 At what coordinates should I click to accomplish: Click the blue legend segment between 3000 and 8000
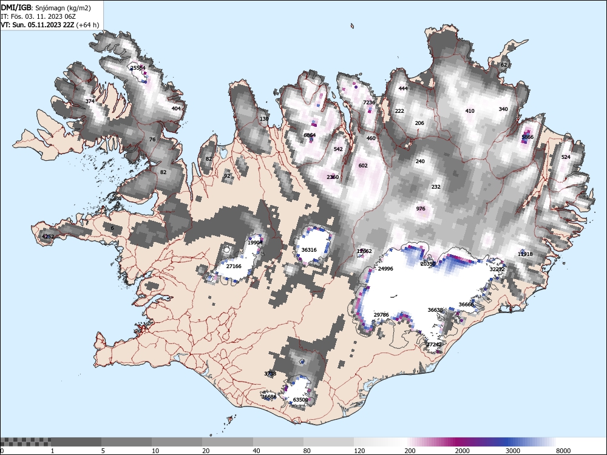[531, 442]
